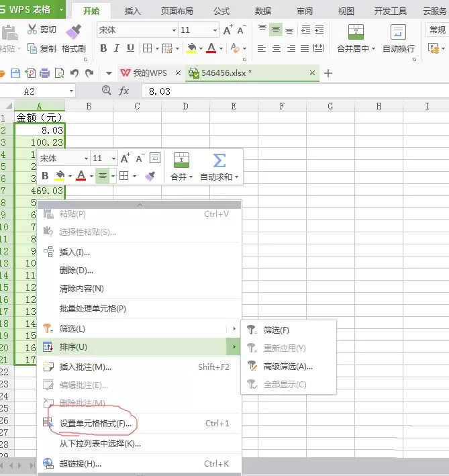This screenshot has width=449, height=476.
Task: Click the Redo arrow
Action: point(89,73)
